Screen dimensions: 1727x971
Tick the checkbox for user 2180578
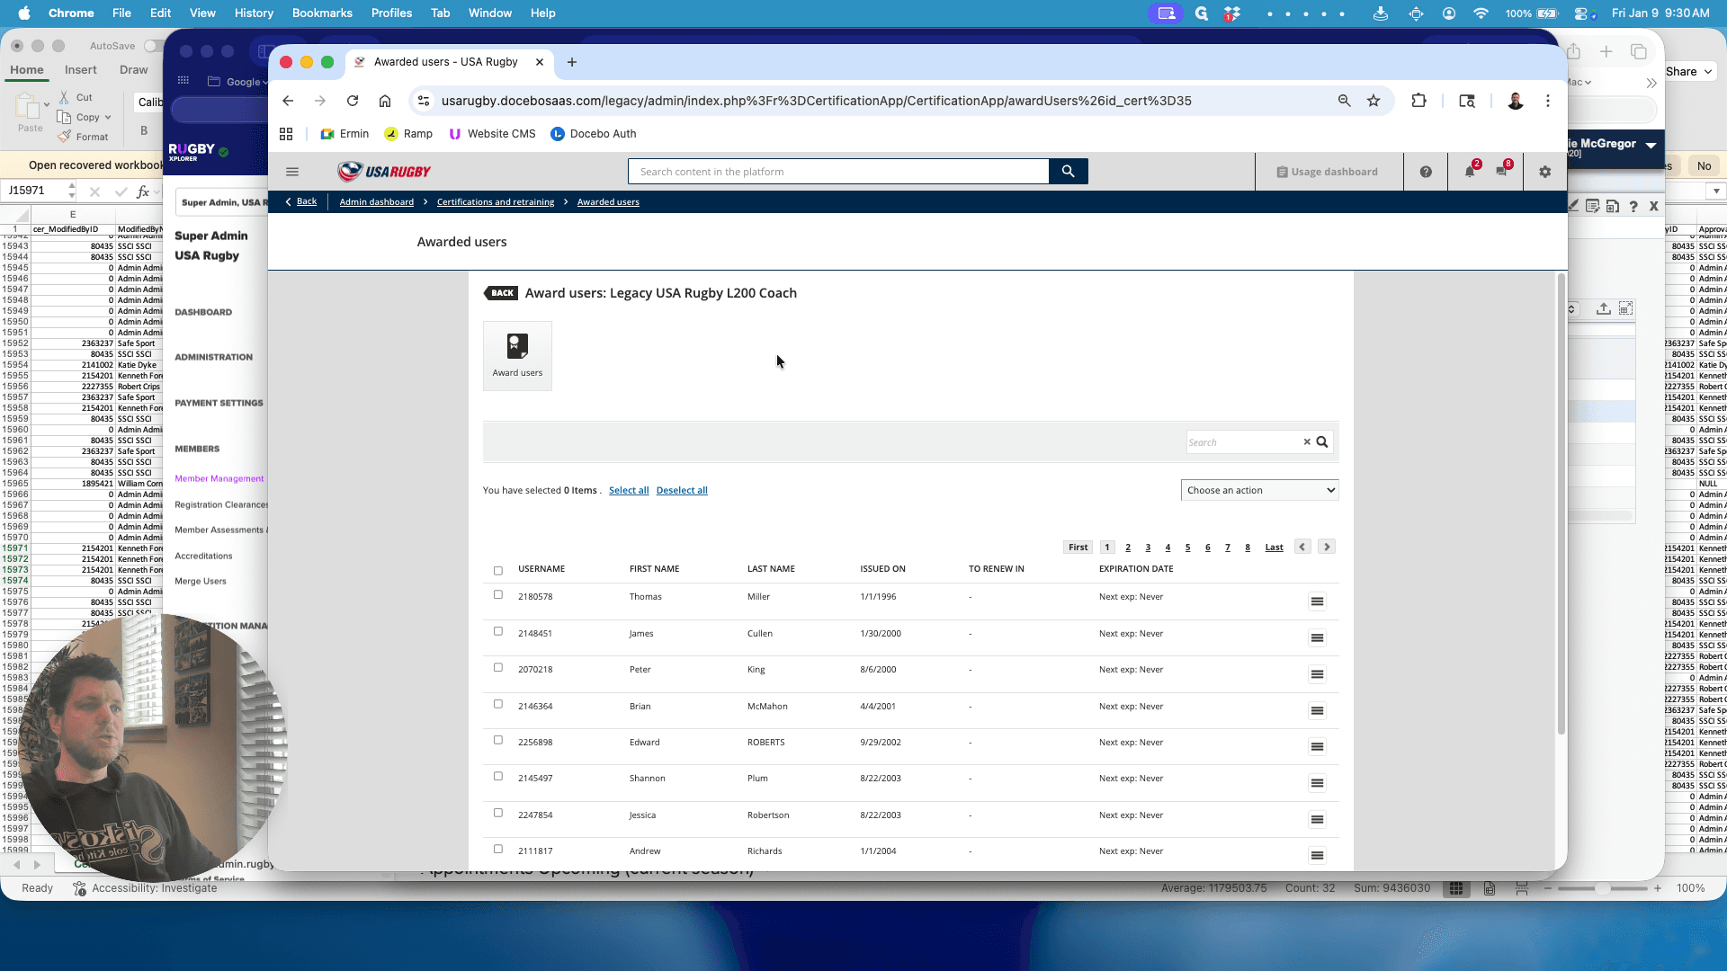tap(498, 595)
